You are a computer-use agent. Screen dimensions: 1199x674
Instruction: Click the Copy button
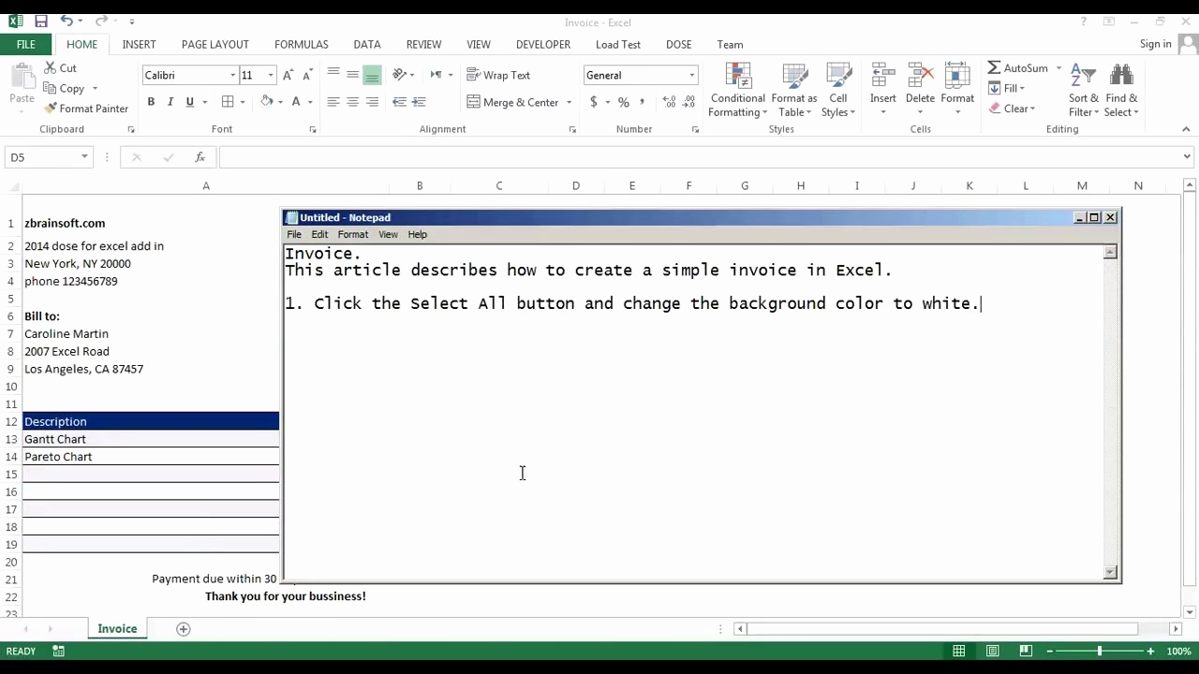[x=66, y=89]
